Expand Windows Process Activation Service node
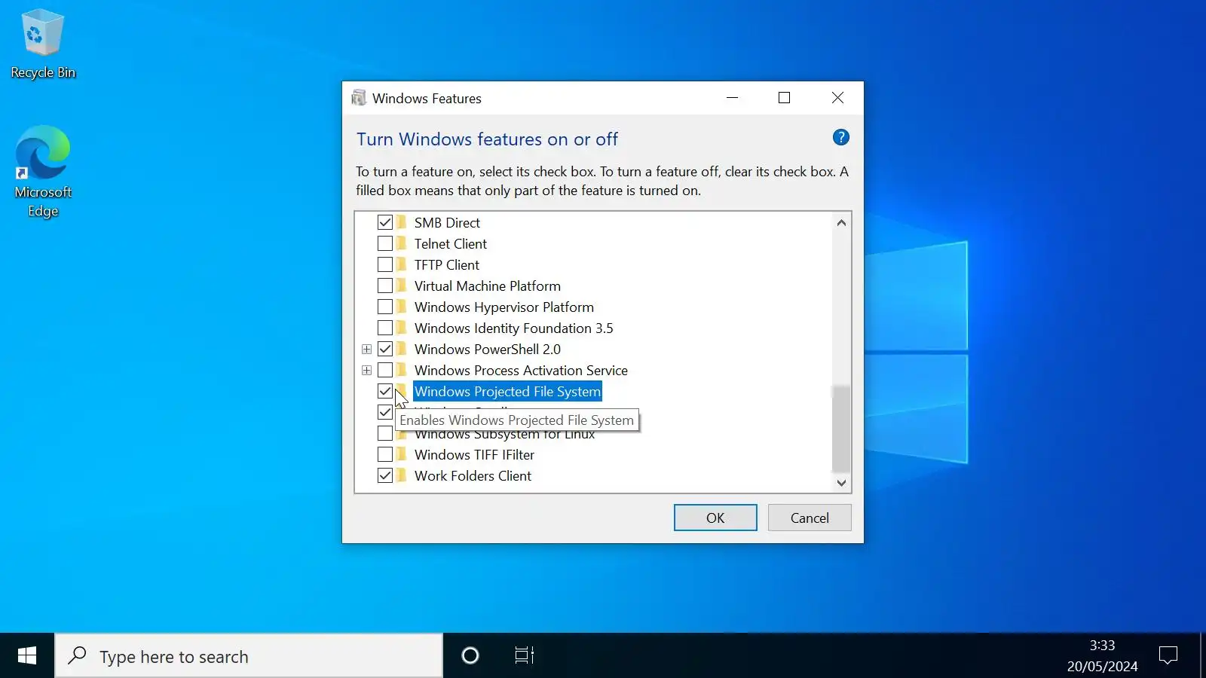Screen dimensions: 1206x678 click(x=366, y=370)
